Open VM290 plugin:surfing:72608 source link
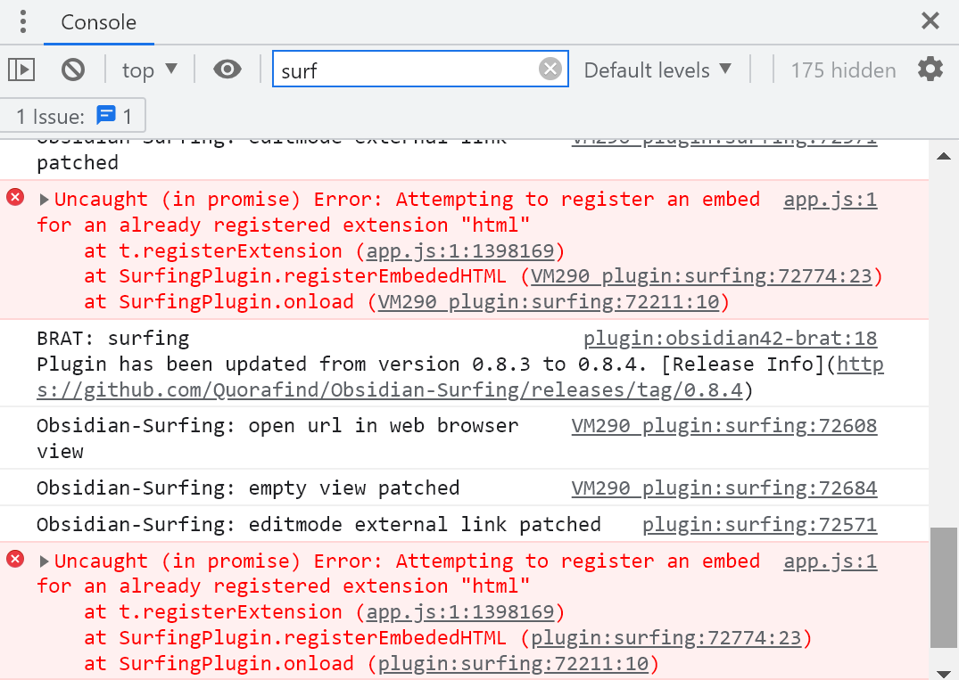Image resolution: width=959 pixels, height=680 pixels. (724, 426)
